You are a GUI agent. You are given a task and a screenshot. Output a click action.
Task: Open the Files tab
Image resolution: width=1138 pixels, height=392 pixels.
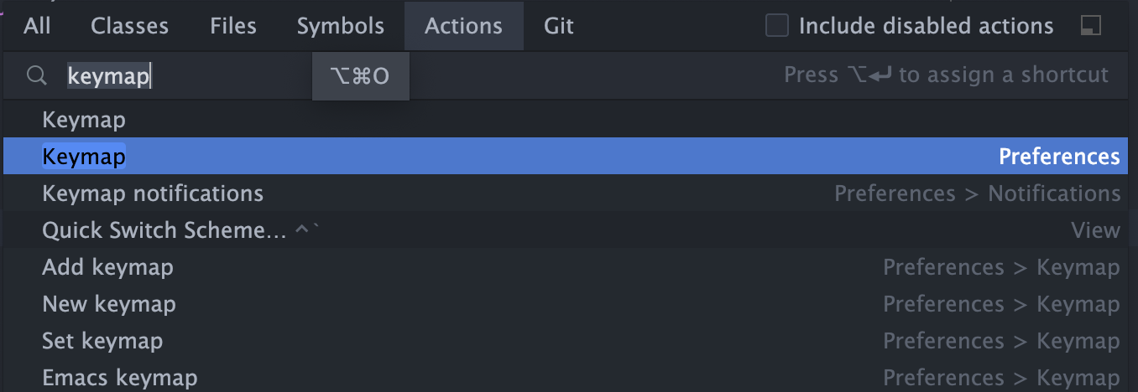coord(233,26)
